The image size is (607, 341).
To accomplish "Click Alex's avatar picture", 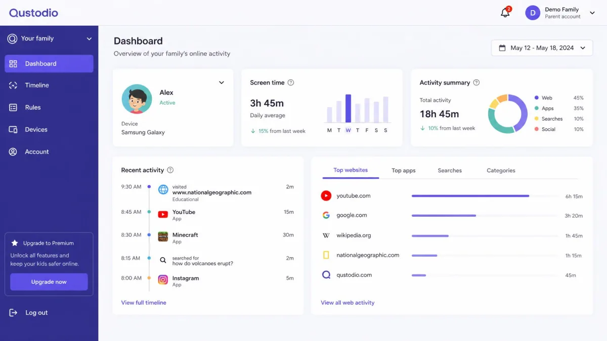I will pos(137,99).
